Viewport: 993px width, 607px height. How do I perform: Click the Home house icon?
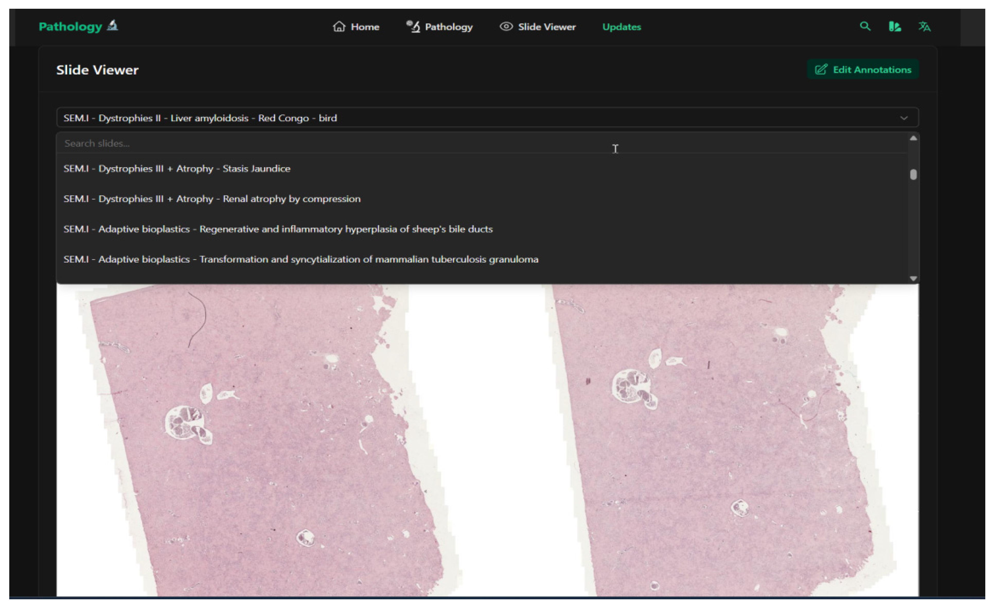pyautogui.click(x=339, y=26)
